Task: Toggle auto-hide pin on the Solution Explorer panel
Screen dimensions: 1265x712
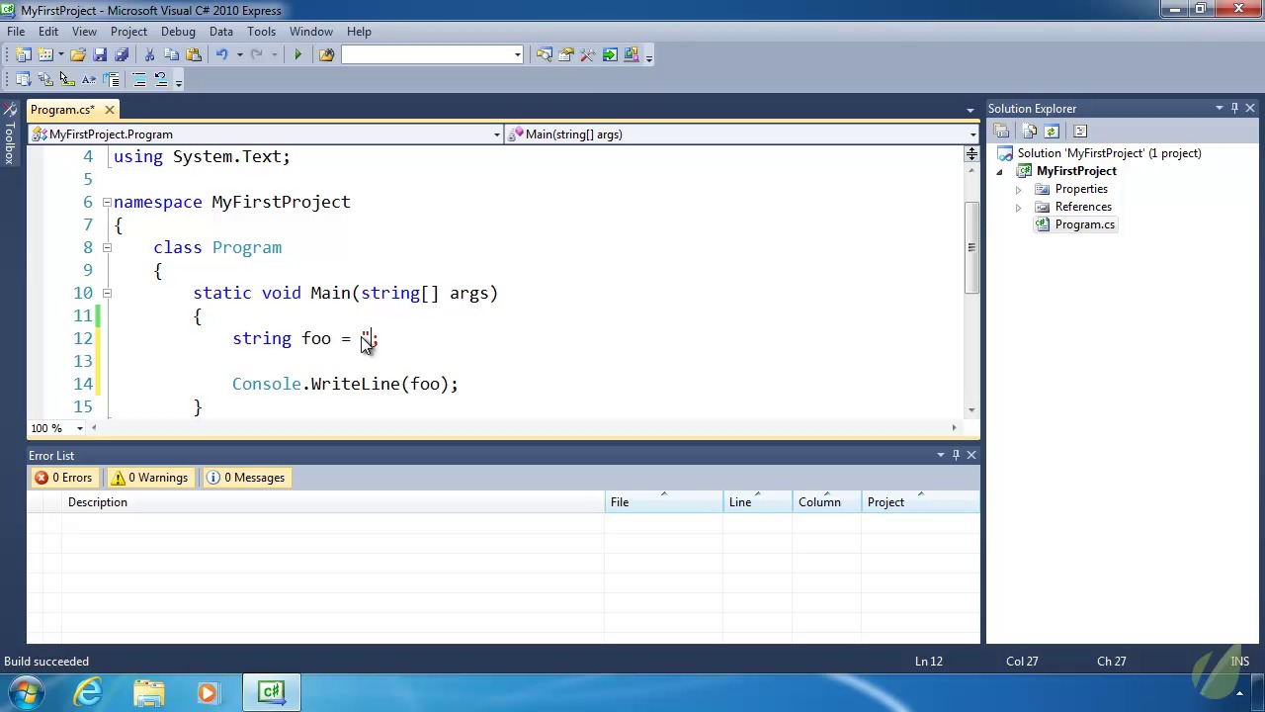Action: tap(1234, 108)
